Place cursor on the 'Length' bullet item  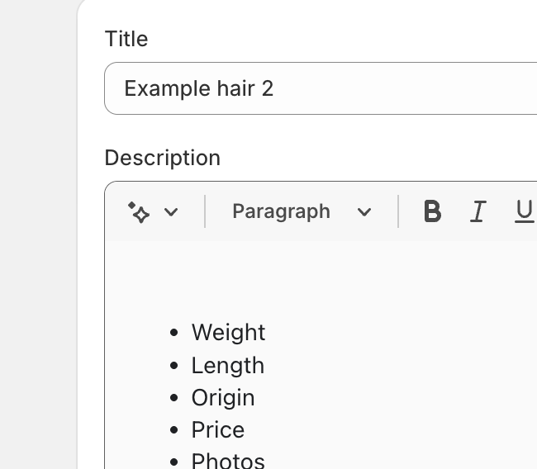(x=227, y=365)
